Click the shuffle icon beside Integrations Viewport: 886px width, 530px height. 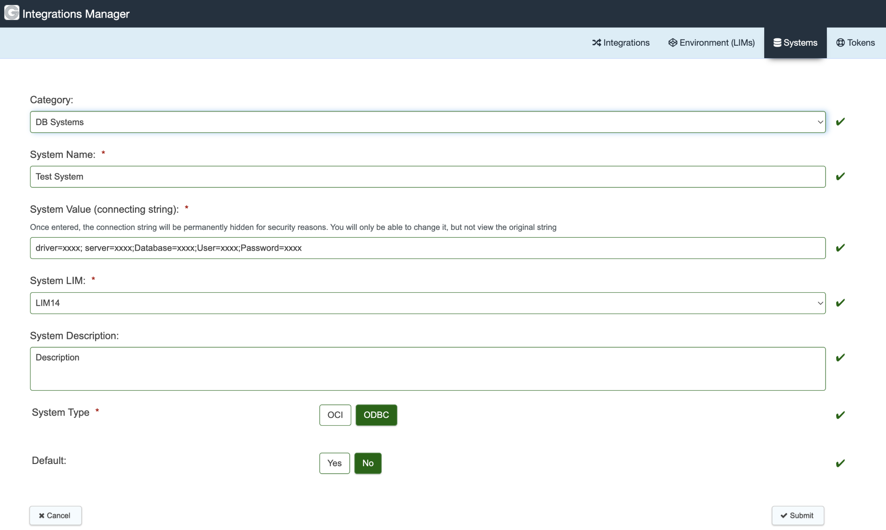[x=596, y=42]
